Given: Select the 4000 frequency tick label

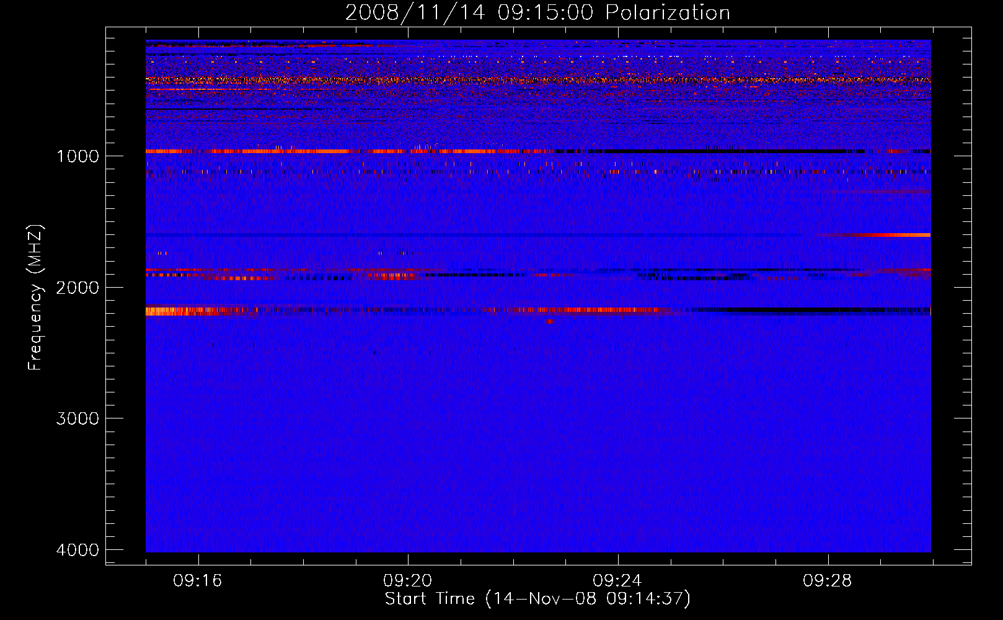Looking at the screenshot, I should coord(77,550).
